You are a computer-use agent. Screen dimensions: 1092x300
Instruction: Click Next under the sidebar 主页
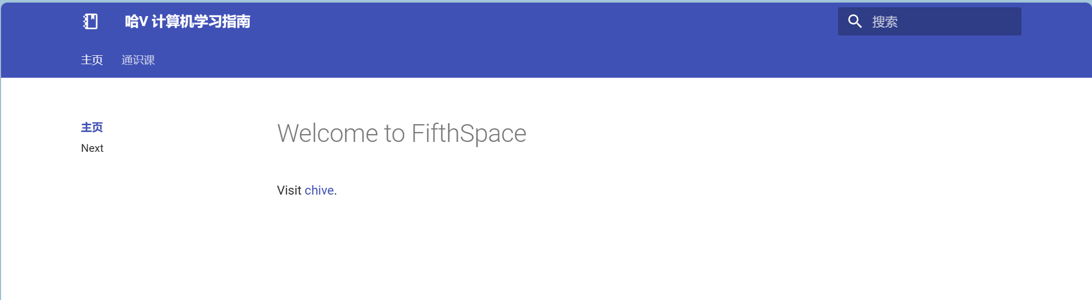[92, 148]
